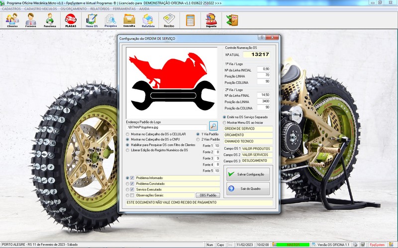The image size is (398, 248).
Task: Open the Pesquisa search icon
Action: pos(110,20)
